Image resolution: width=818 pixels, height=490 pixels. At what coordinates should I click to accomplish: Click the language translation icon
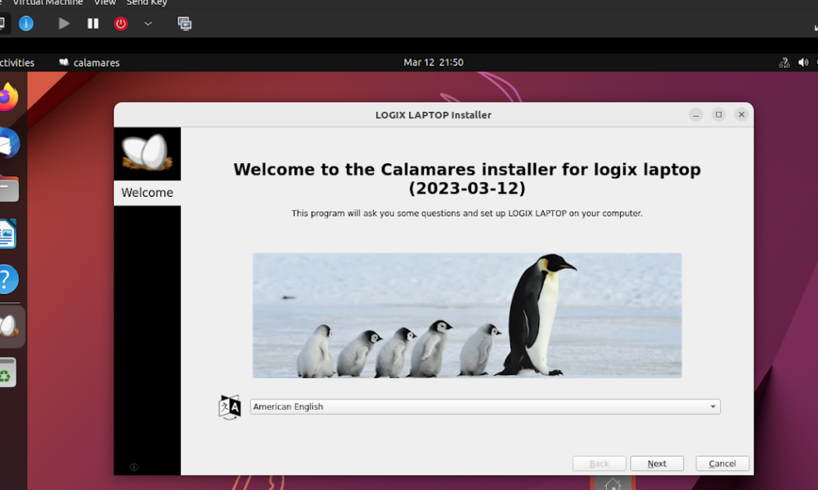tap(230, 407)
